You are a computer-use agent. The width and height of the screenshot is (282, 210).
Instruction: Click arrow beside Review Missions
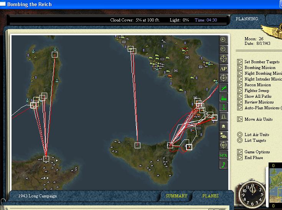[x=240, y=102]
